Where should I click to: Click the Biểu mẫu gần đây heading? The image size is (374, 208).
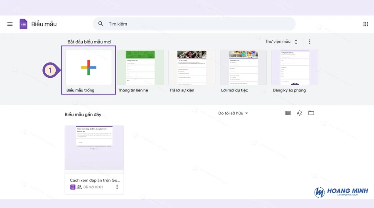click(83, 114)
